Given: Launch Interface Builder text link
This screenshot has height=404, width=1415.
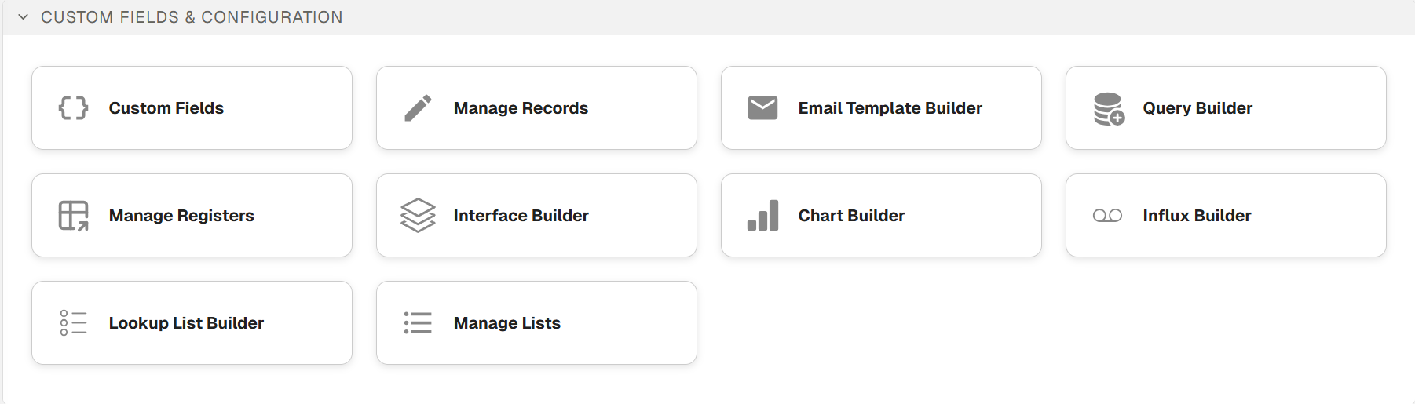Looking at the screenshot, I should point(521,216).
